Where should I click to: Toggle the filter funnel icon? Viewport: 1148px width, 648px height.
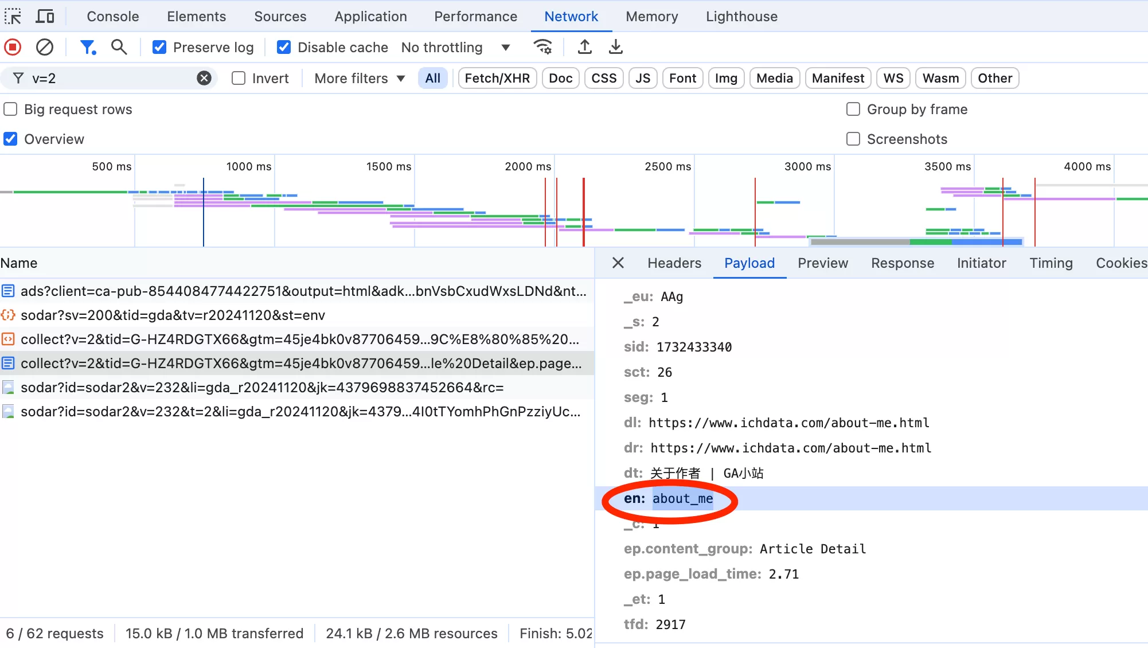pyautogui.click(x=87, y=47)
